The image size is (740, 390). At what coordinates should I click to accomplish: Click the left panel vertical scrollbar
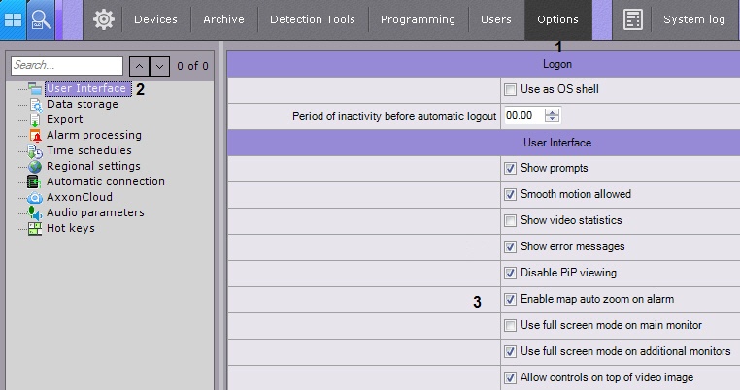[219, 223]
